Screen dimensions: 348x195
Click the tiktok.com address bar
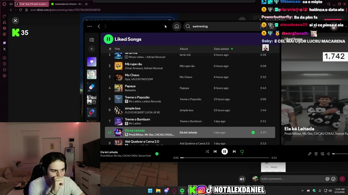65,10
